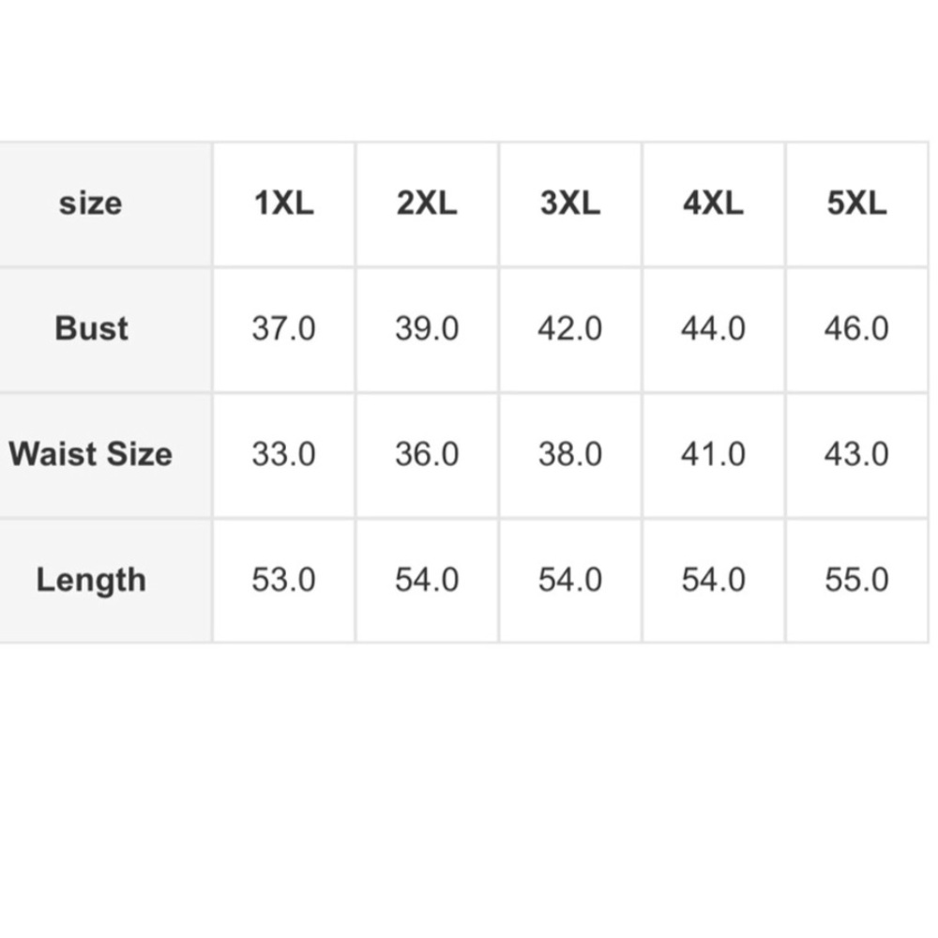Screen dimensions: 938x938
Task: Select the 1XL size column header
Action: pyautogui.click(x=283, y=204)
